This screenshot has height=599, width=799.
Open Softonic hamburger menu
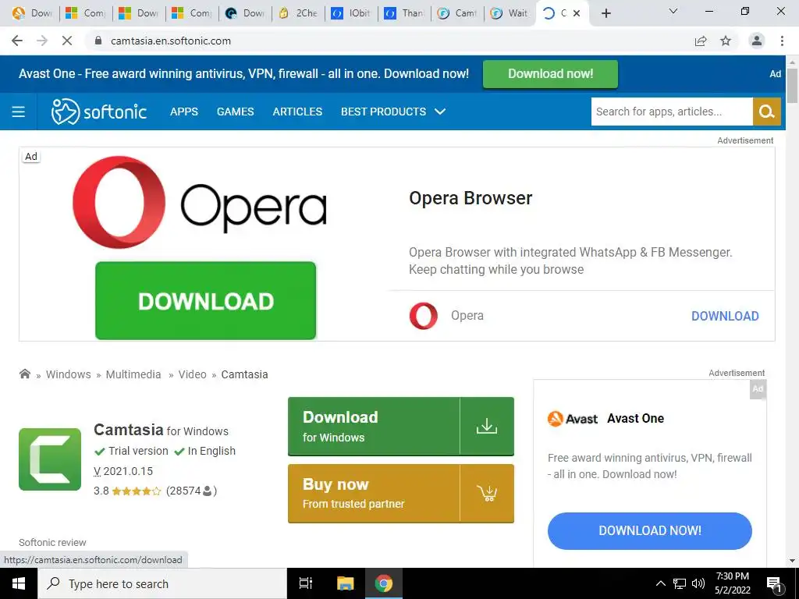tap(19, 112)
